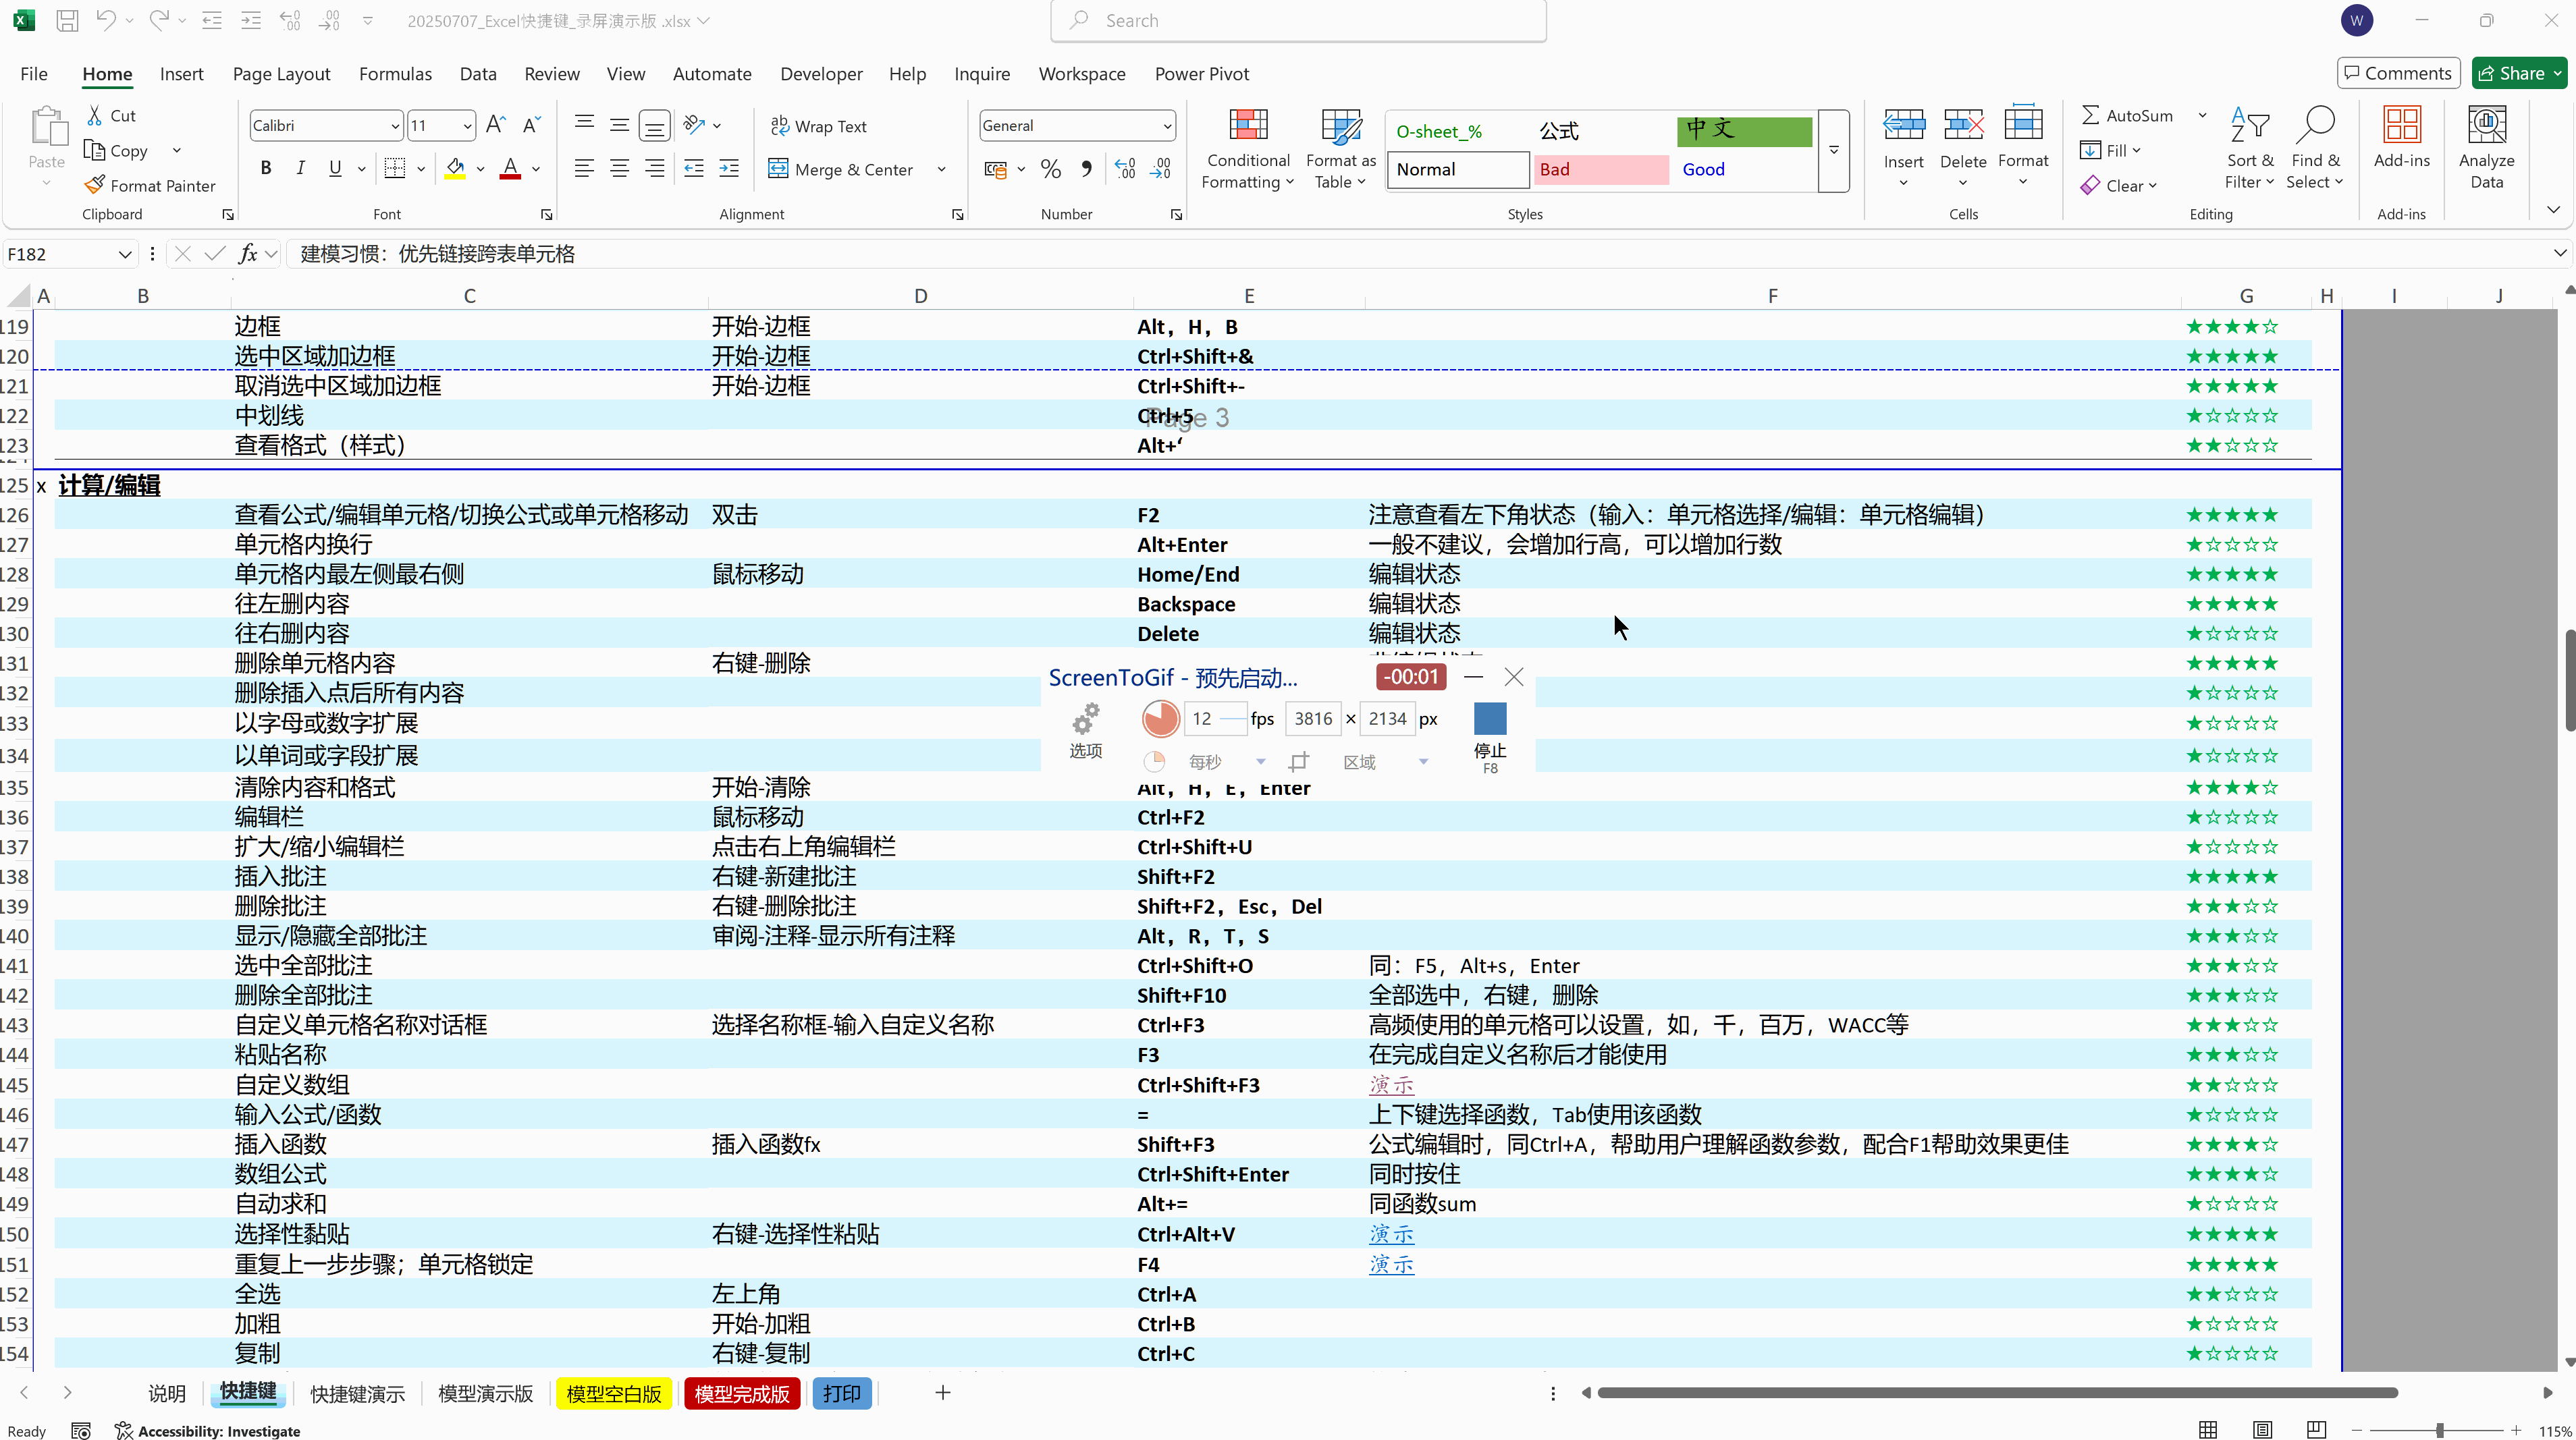Click the Undo arrow icon
Viewport: 2576px width, 1440px height.
[x=106, y=20]
